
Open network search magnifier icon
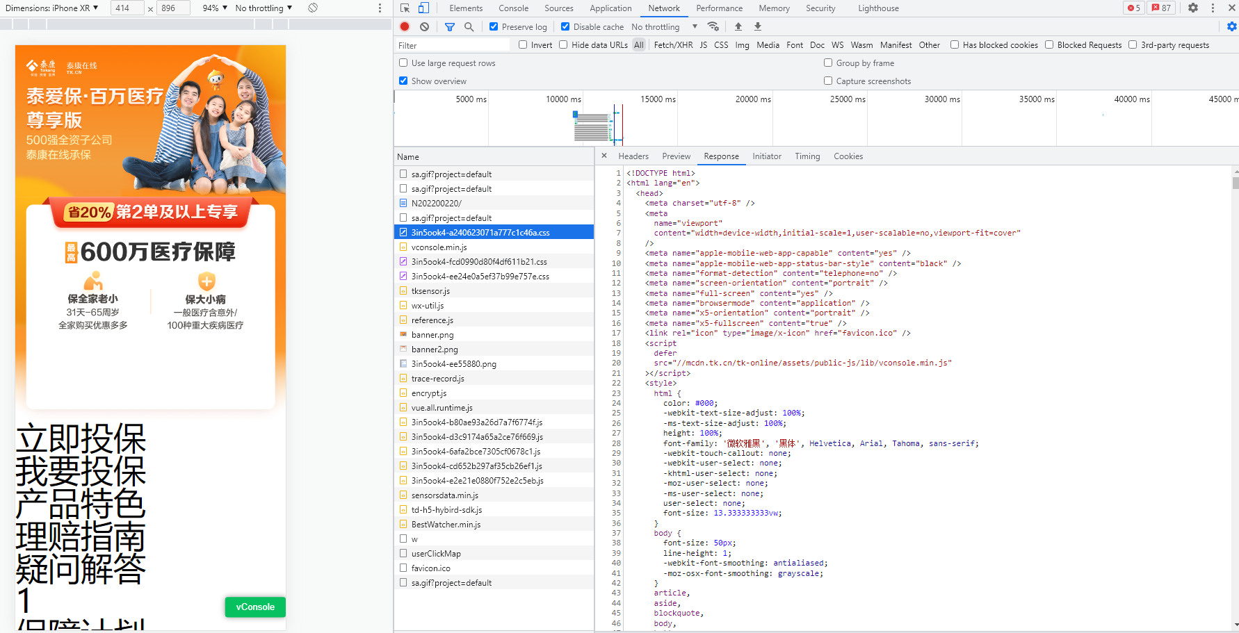469,26
